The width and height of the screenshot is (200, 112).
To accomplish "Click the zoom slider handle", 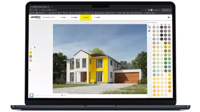I will tap(37, 95).
